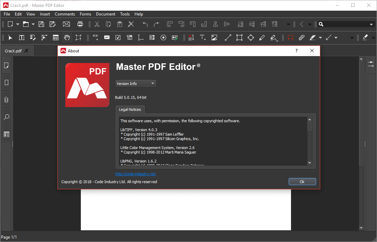
Task: Expand the New document dropdown arrow
Action: click(x=18, y=24)
